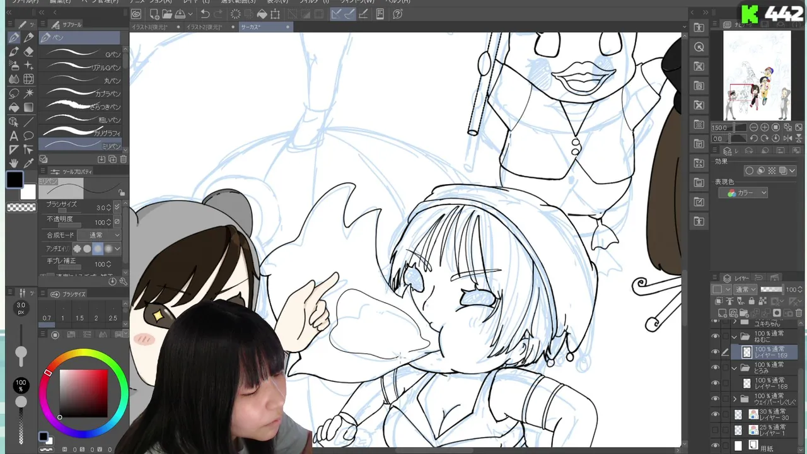Open the Quick Access magnifier icon in the right dock

[699, 47]
